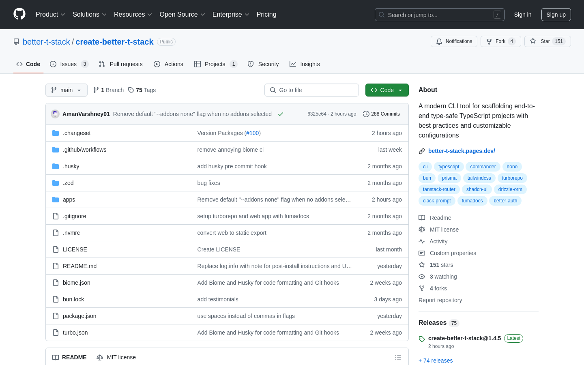Open the + 74 releases link
The width and height of the screenshot is (584, 365).
436,361
